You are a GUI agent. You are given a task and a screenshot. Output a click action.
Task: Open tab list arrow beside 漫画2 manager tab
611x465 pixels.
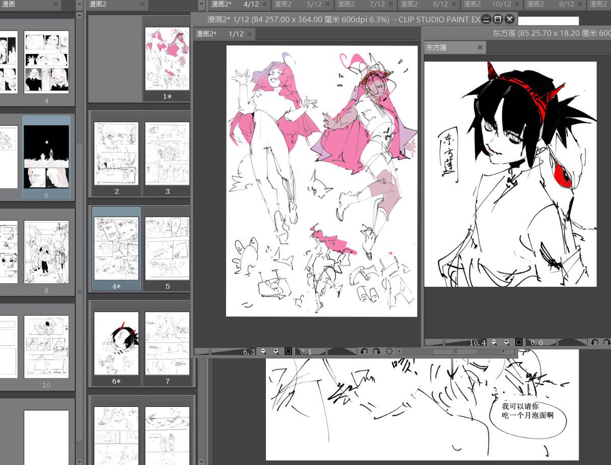(202, 5)
